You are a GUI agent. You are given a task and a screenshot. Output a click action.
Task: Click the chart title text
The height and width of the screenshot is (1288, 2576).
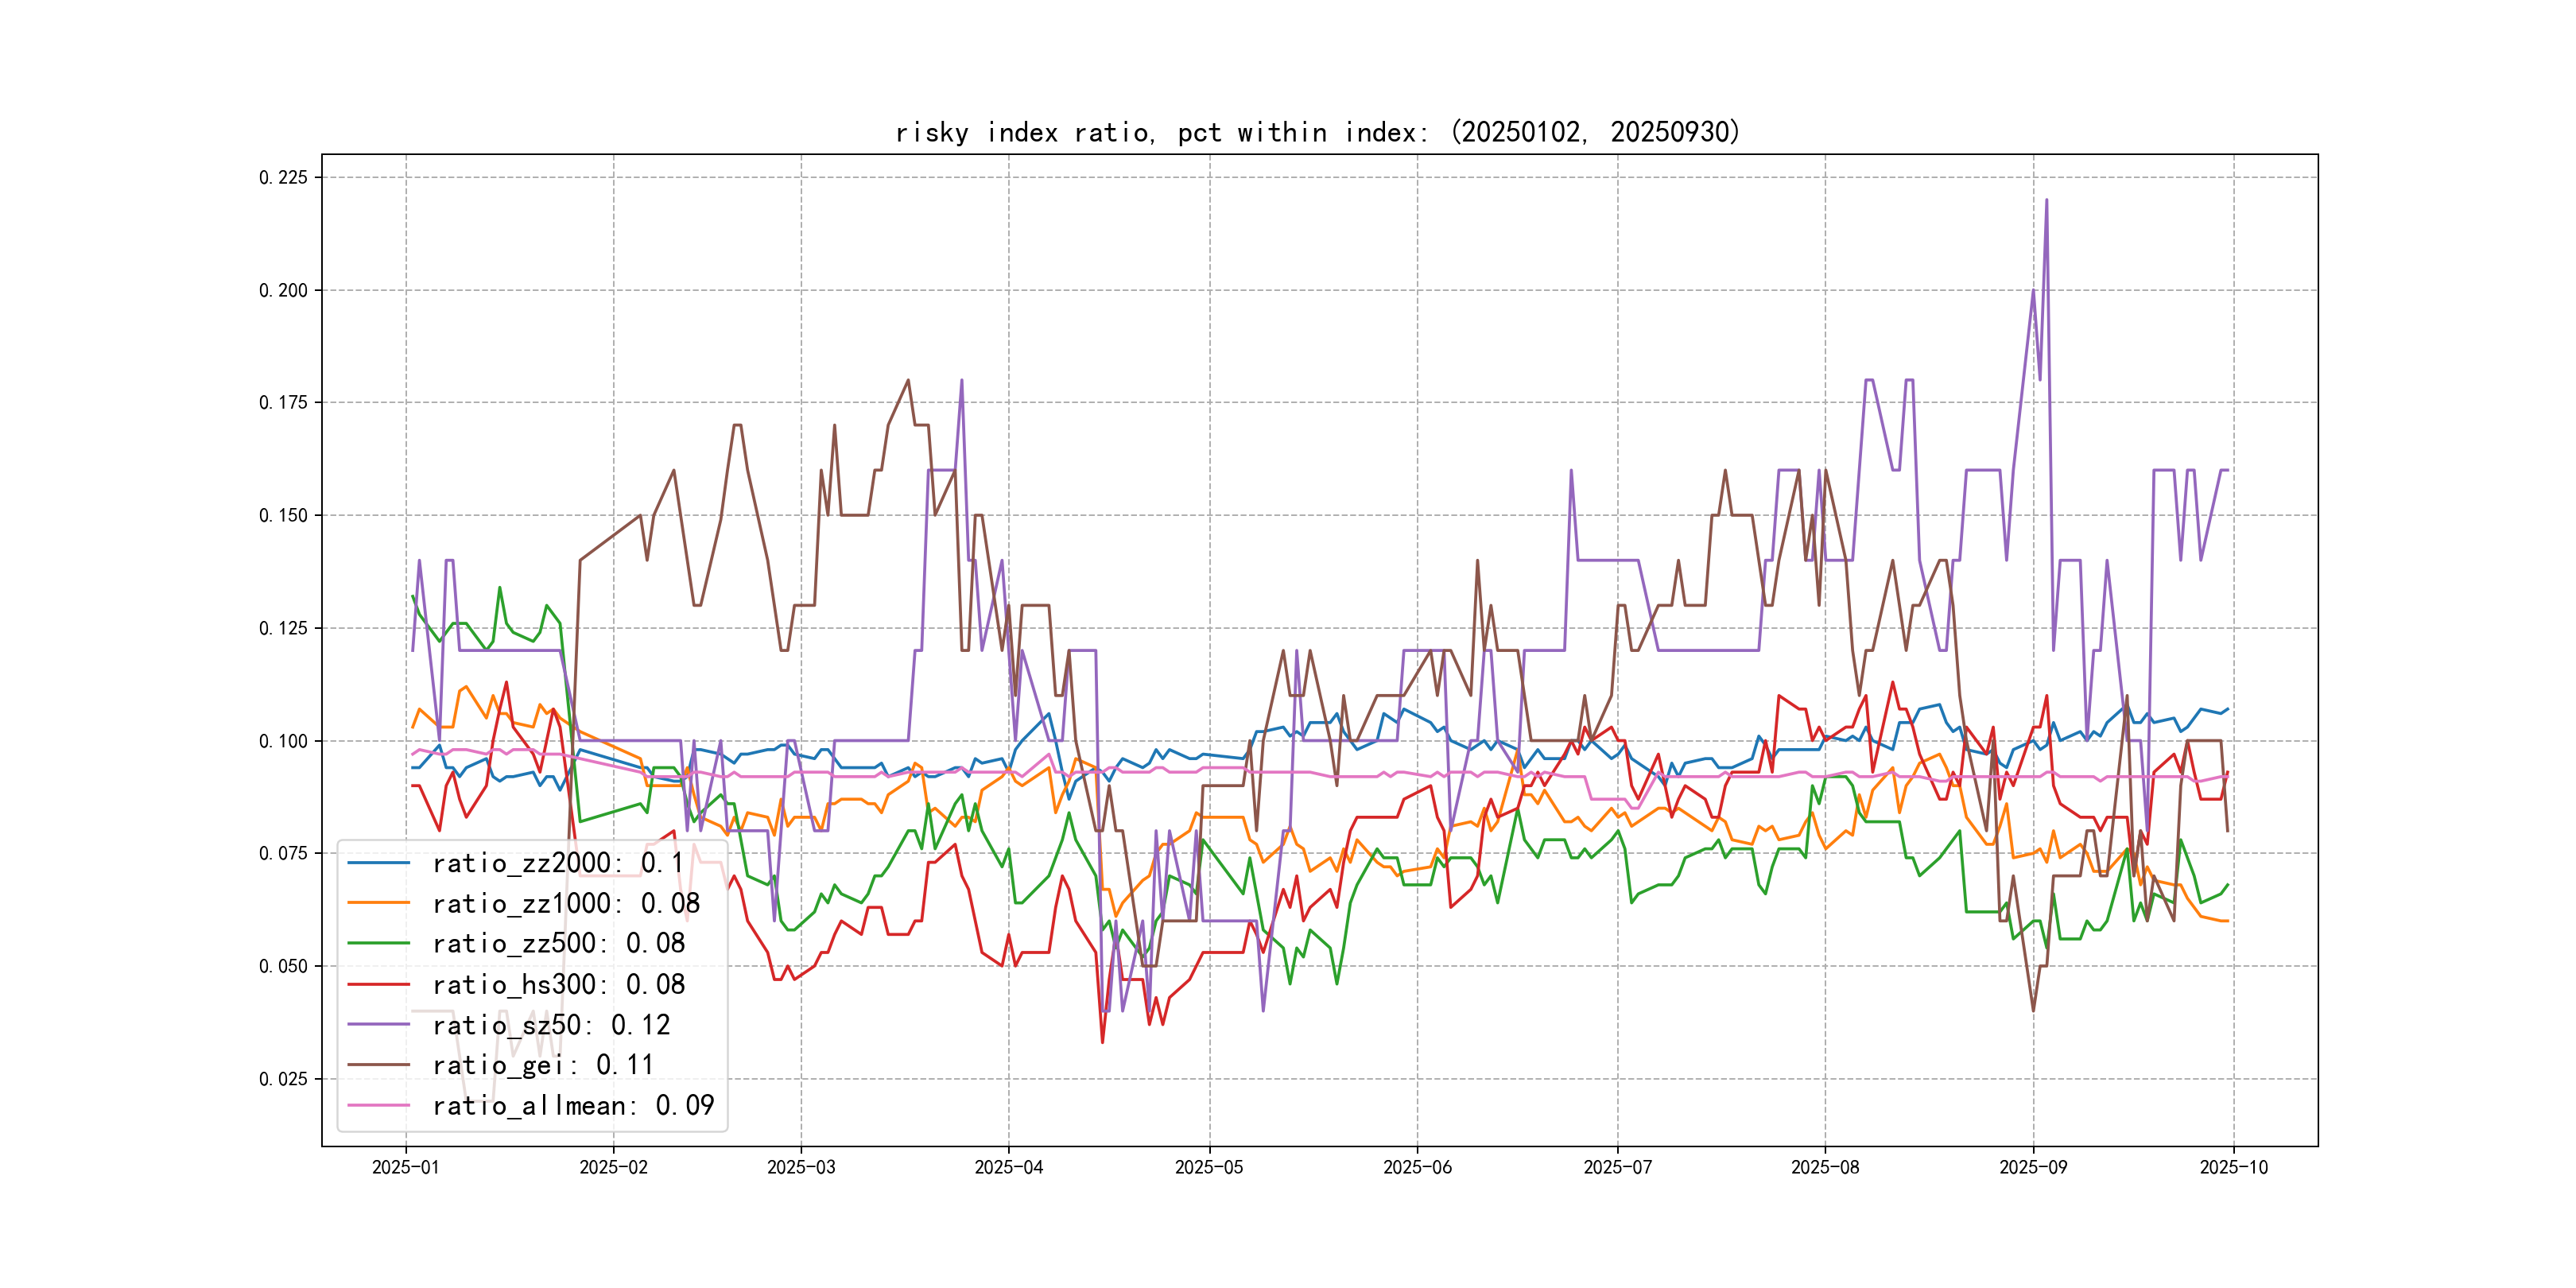click(1318, 132)
